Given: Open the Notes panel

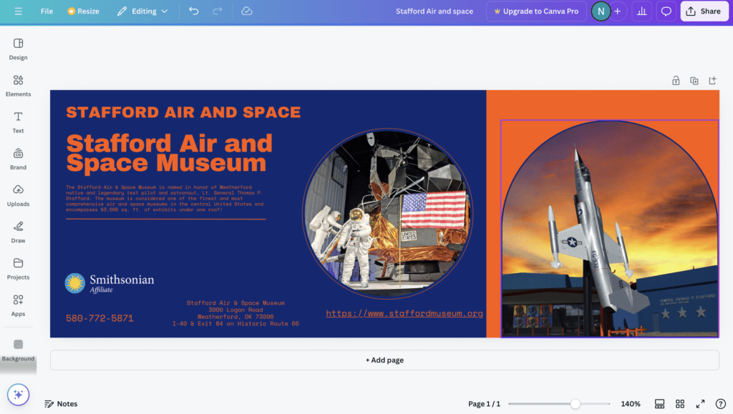Looking at the screenshot, I should point(61,404).
